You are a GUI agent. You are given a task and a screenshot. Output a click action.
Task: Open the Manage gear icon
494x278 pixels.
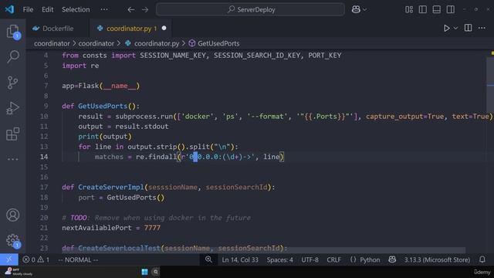(12, 241)
